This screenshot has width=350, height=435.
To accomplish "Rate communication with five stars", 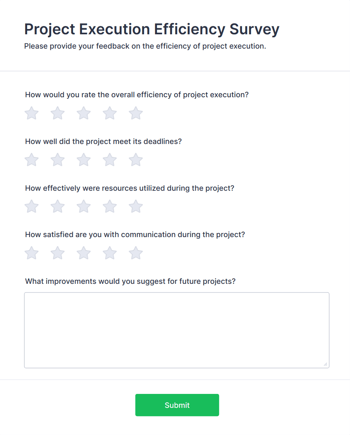I will click(135, 253).
